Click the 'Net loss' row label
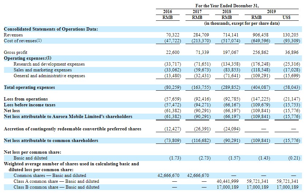Screen dimensions: 306x193 (12, 111)
